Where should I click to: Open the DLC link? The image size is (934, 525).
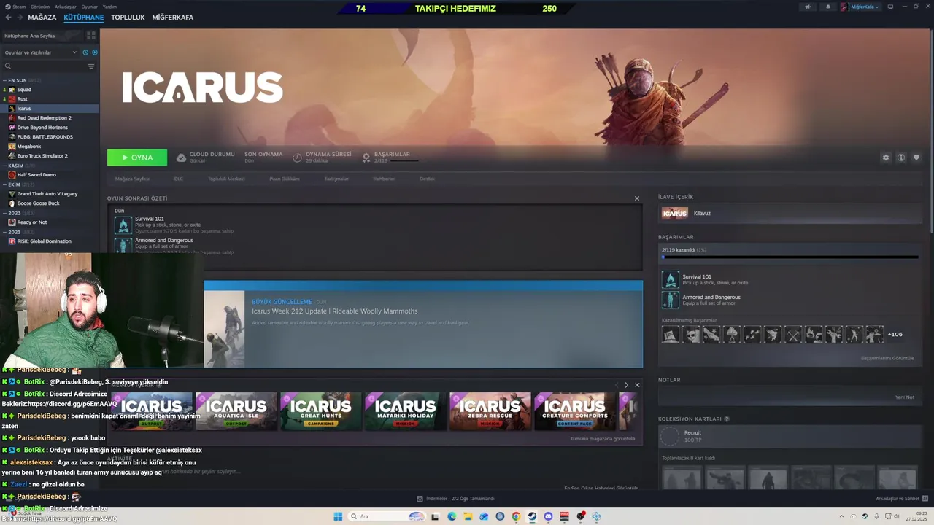(179, 179)
